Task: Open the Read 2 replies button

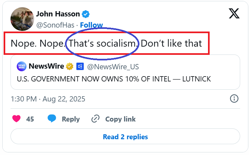Action: [125, 137]
